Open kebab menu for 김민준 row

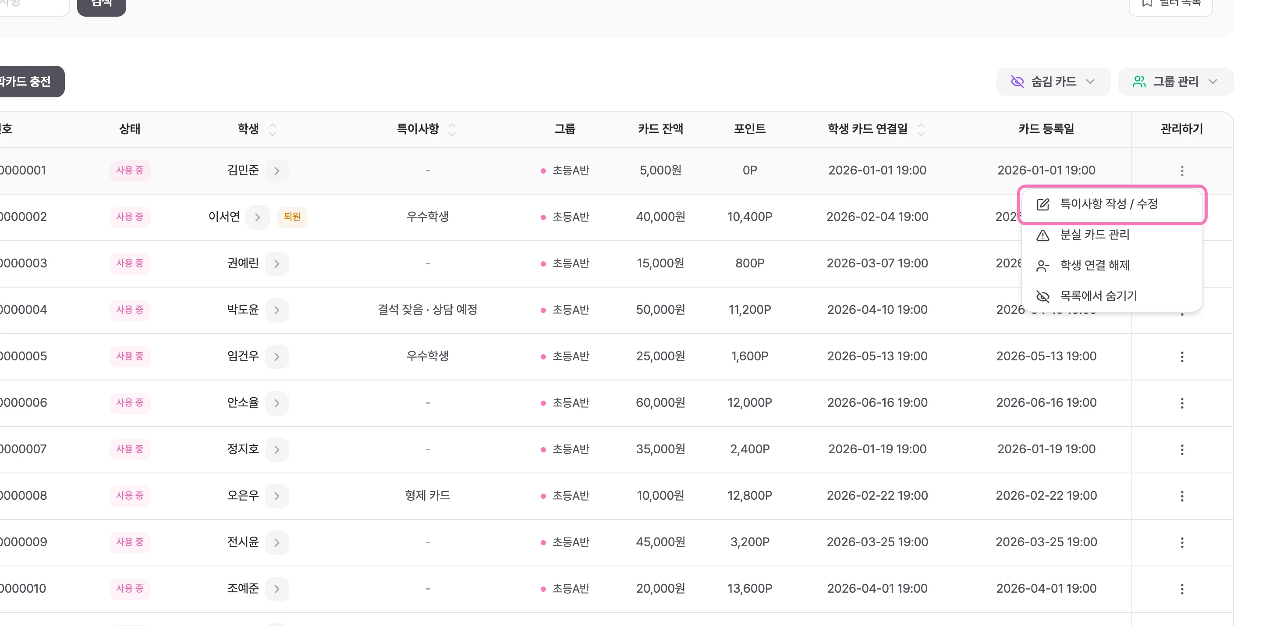coord(1182,171)
